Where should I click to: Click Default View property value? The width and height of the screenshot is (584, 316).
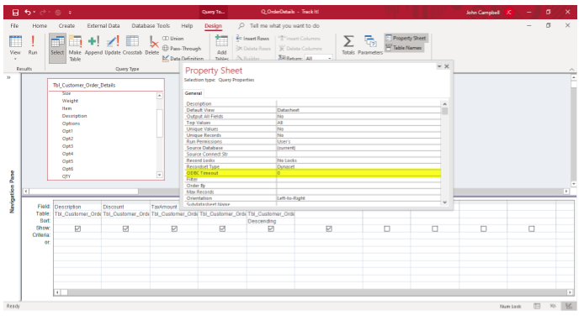(358, 110)
